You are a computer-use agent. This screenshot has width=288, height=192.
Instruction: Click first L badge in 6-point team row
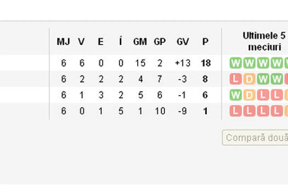[x=262, y=95]
